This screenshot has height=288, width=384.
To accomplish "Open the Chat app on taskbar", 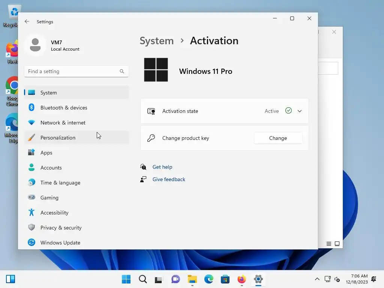I will pos(175,279).
